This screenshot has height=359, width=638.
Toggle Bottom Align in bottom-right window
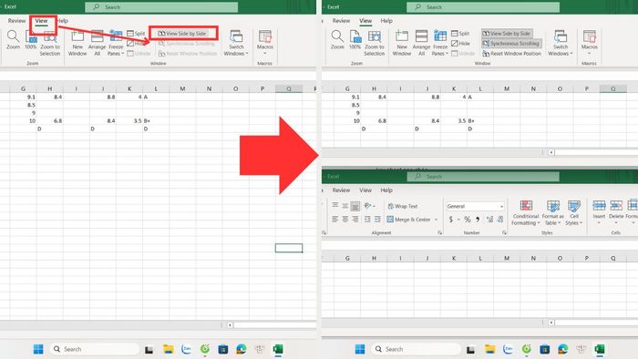click(x=355, y=206)
